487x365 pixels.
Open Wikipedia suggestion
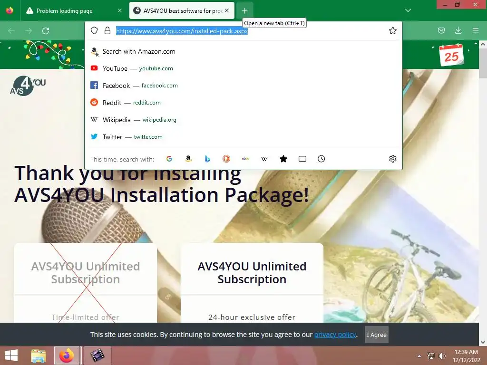pos(243,120)
